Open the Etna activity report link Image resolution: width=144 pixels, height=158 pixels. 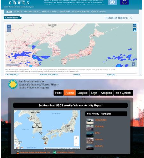[97, 133]
